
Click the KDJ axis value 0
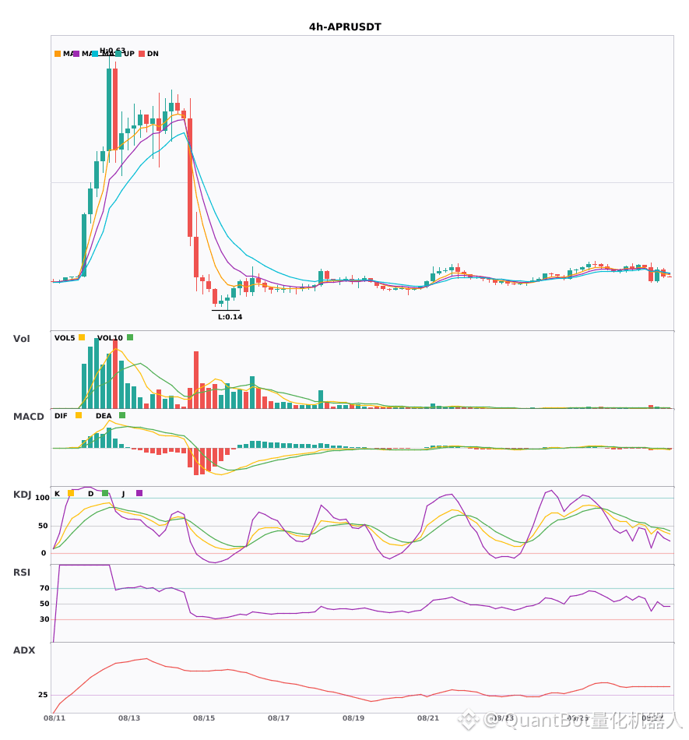coord(44,553)
